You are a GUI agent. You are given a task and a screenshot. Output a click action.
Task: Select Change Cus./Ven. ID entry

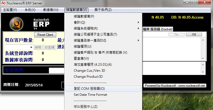pos(103,71)
